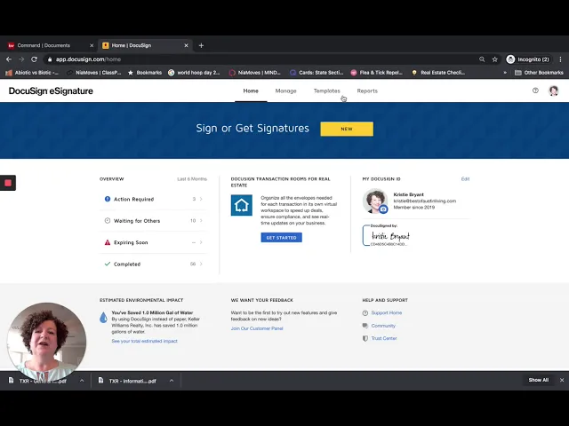Open options arrow for first TXR download
569x426 pixels.
pos(82,381)
